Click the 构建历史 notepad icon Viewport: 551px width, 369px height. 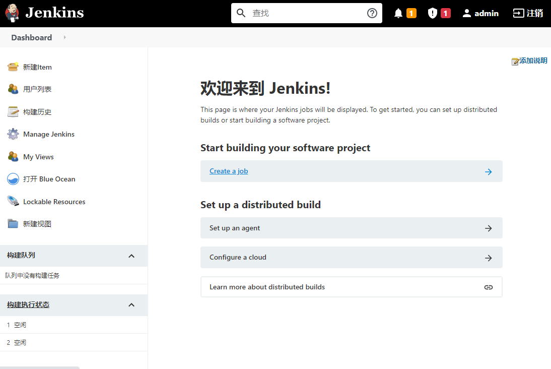(13, 111)
